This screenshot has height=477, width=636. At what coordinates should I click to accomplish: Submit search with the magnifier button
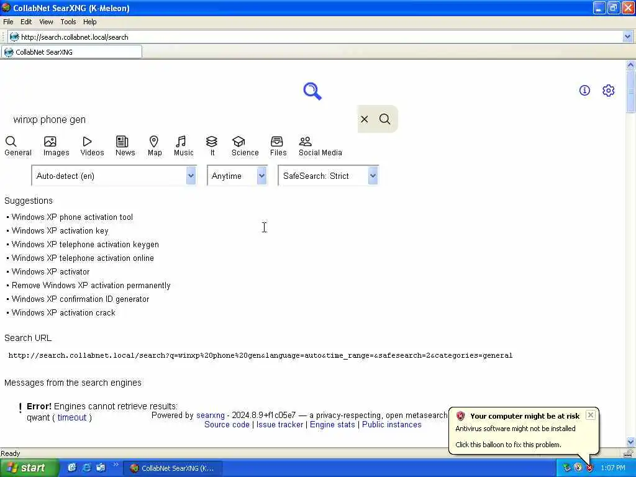384,119
